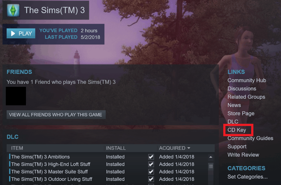Start the game with the Play button
Viewport: 281px width, 185px height.
coord(21,33)
